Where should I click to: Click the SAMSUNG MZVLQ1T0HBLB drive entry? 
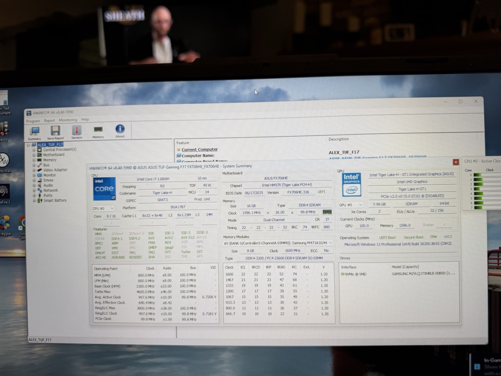coord(423,274)
